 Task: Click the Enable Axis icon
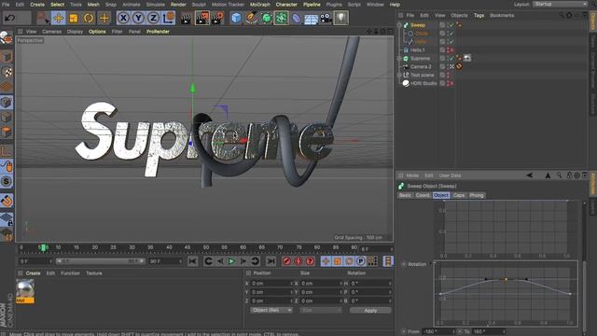point(7,151)
